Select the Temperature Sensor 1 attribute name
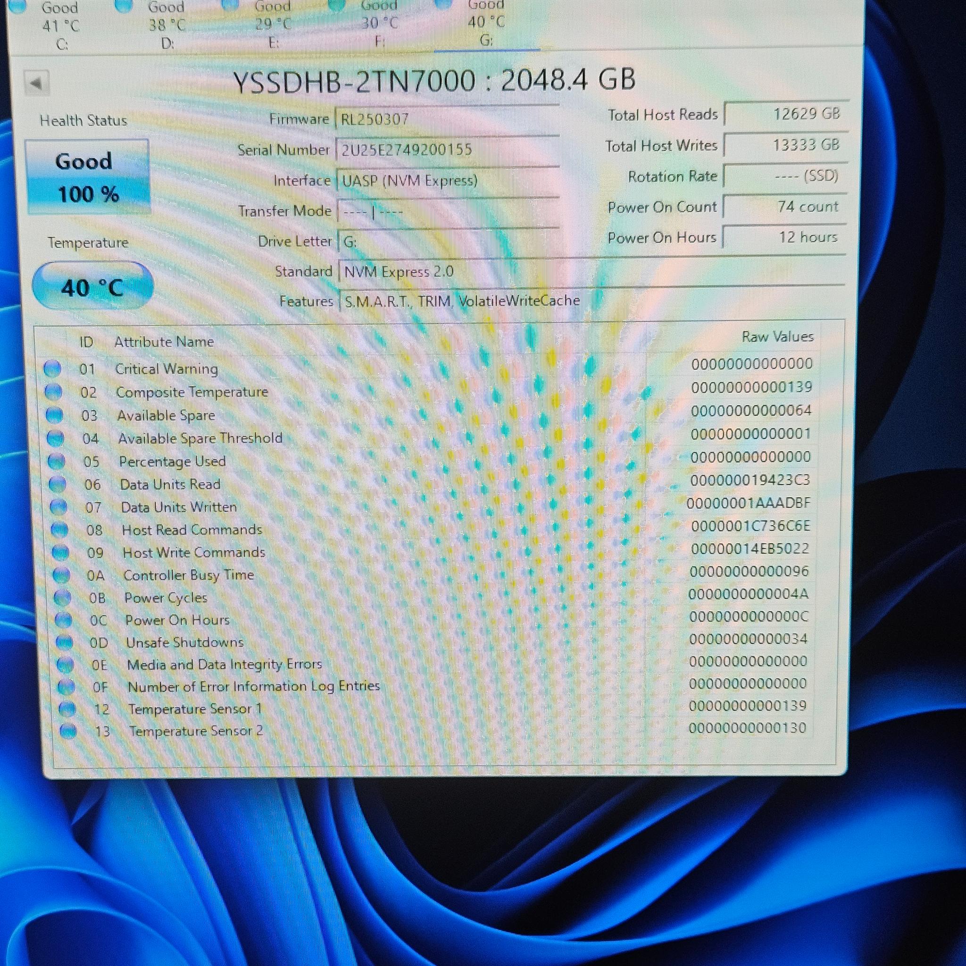Screen dimensions: 966x966 click(x=195, y=709)
